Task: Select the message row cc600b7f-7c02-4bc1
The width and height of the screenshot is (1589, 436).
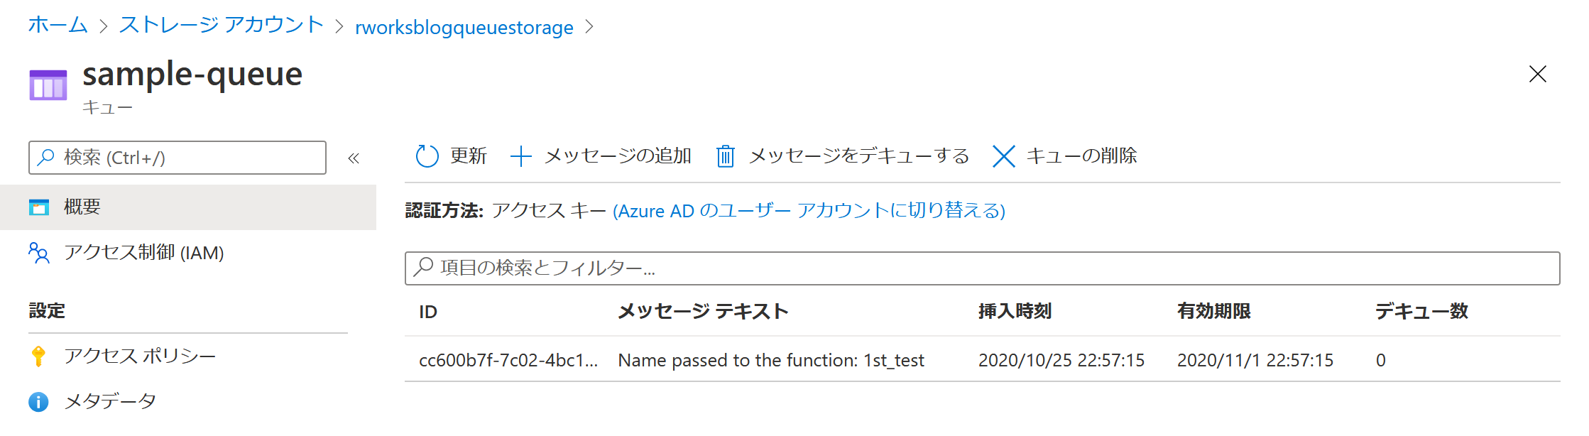Action: (x=983, y=360)
